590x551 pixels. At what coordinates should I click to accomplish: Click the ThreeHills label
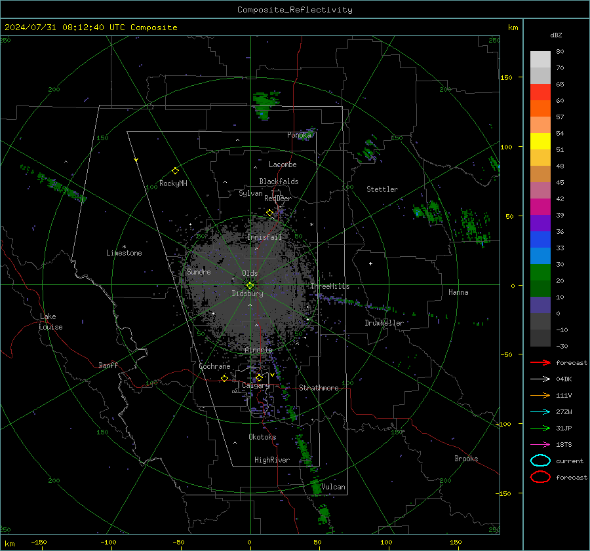pyautogui.click(x=330, y=286)
